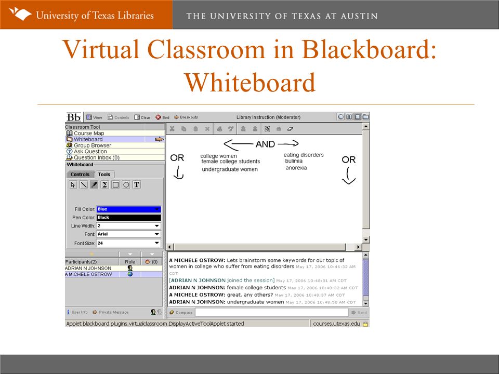The width and height of the screenshot is (499, 374).
Task: Click the 'eating disorders' text on whiteboard
Action: coord(304,155)
